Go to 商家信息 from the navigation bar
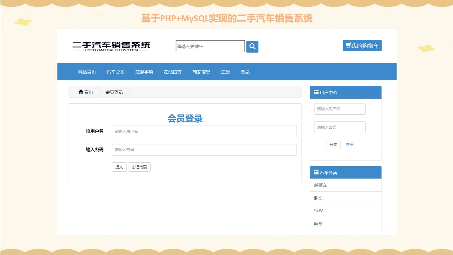 click(201, 72)
